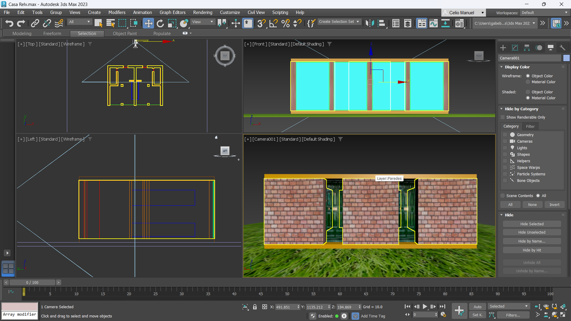571x321 pixels.
Task: Toggle selection lock padlock icon
Action: (x=255, y=307)
